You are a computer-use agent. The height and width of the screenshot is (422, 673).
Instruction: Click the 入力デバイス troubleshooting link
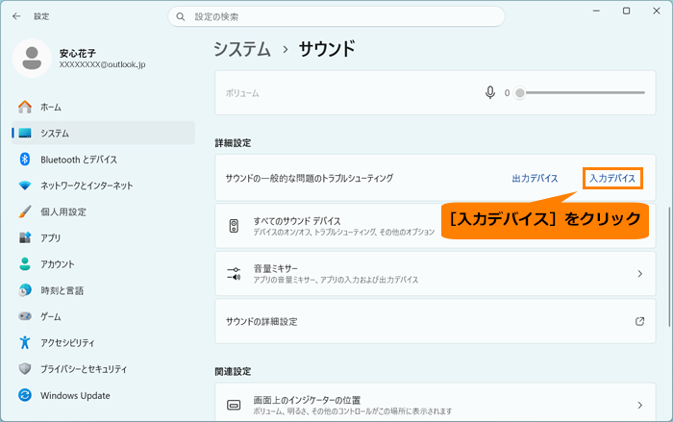[612, 178]
